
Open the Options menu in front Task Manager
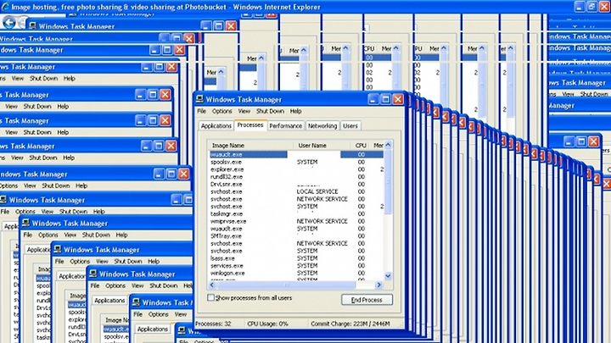point(222,111)
